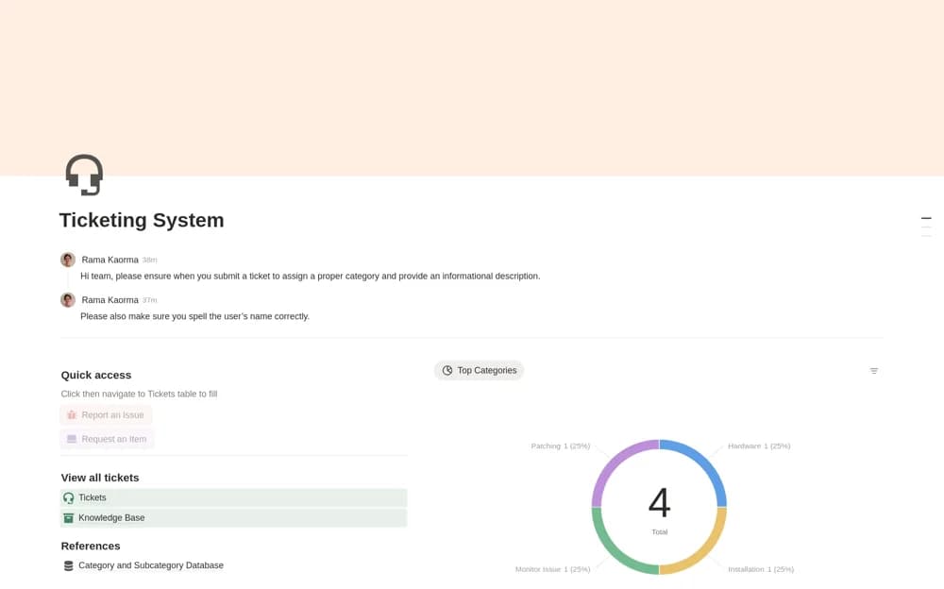Image resolution: width=944 pixels, height=589 pixels.
Task: Click the View all tickets heading
Action: 100,478
